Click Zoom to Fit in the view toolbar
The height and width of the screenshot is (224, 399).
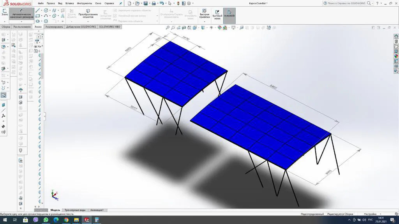point(168,28)
